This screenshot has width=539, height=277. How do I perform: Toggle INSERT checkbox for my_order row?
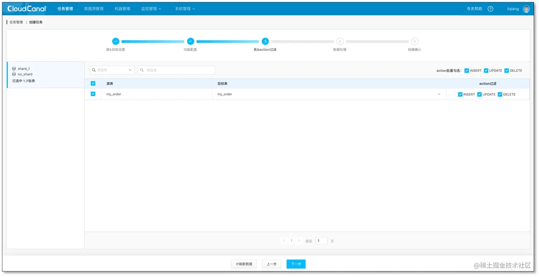click(x=460, y=94)
